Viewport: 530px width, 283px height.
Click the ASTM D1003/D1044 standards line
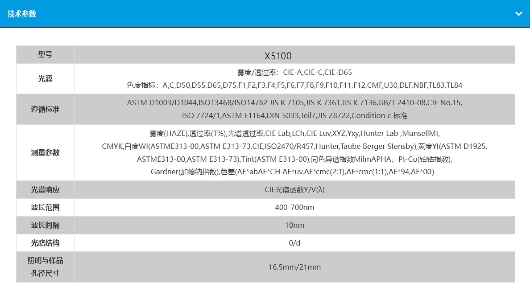294,103
